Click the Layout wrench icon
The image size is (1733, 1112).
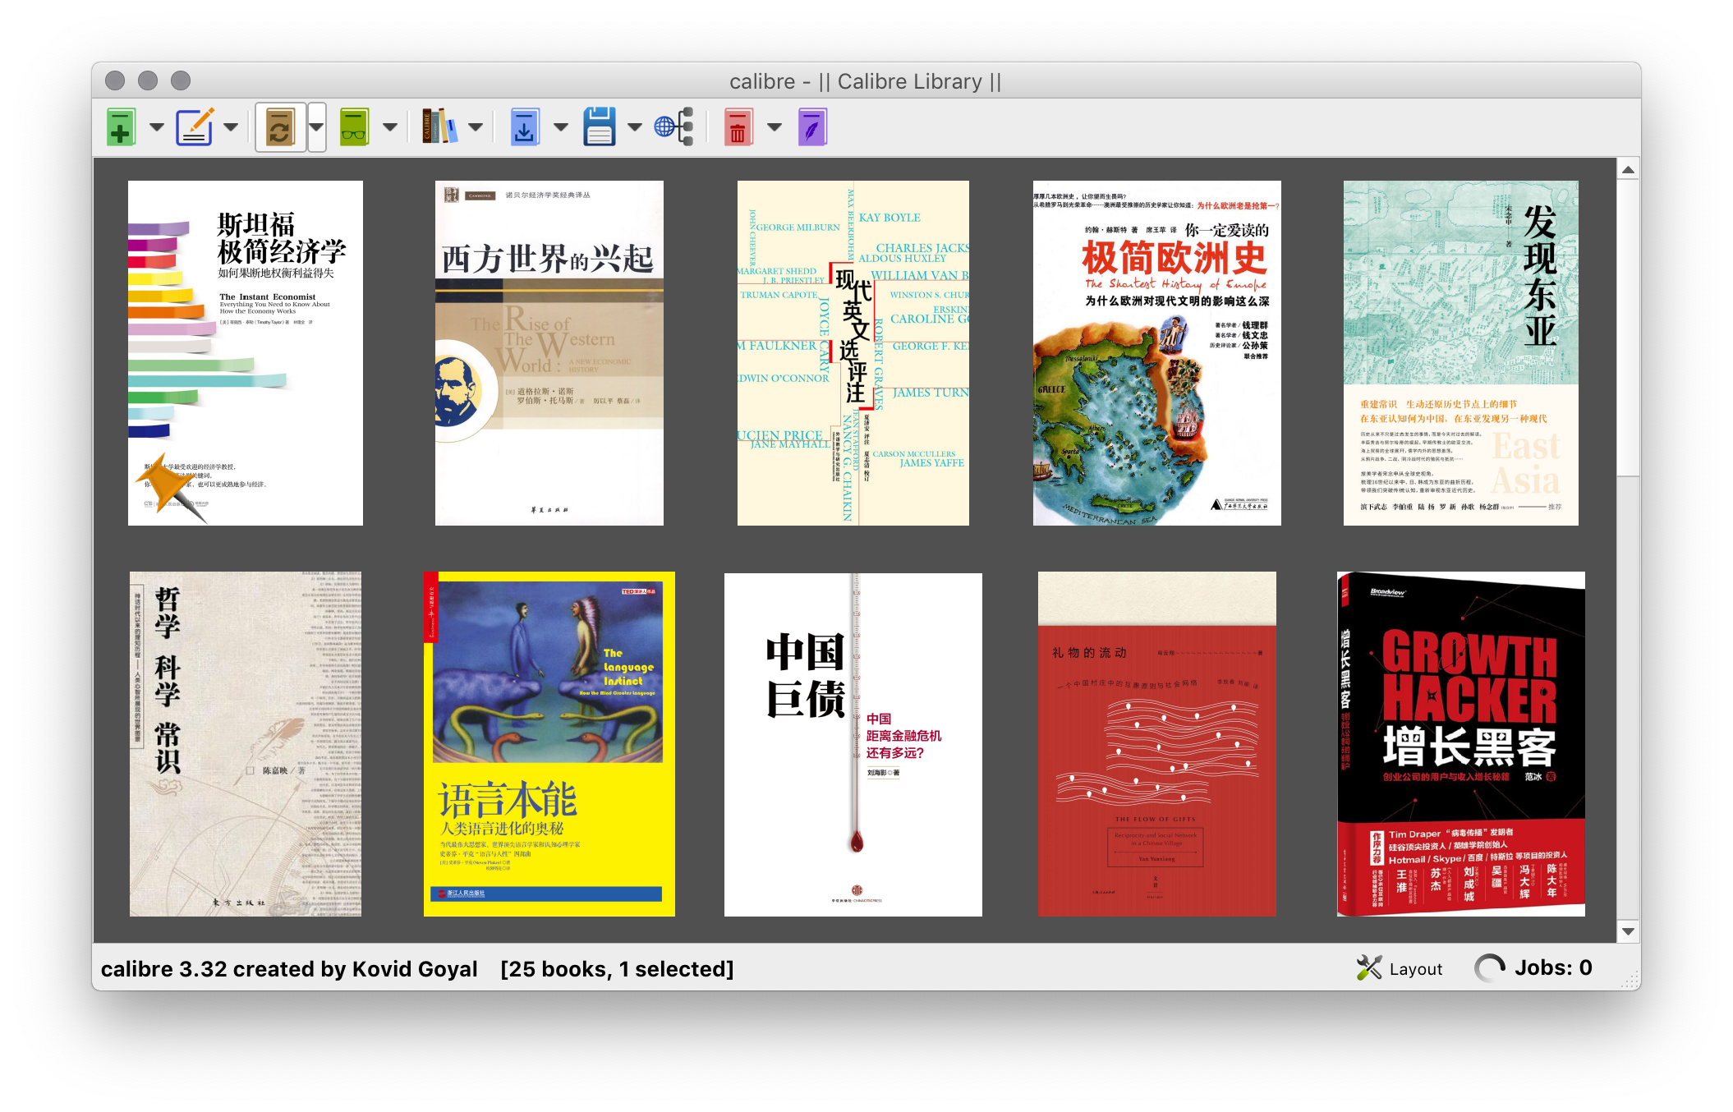(x=1369, y=967)
